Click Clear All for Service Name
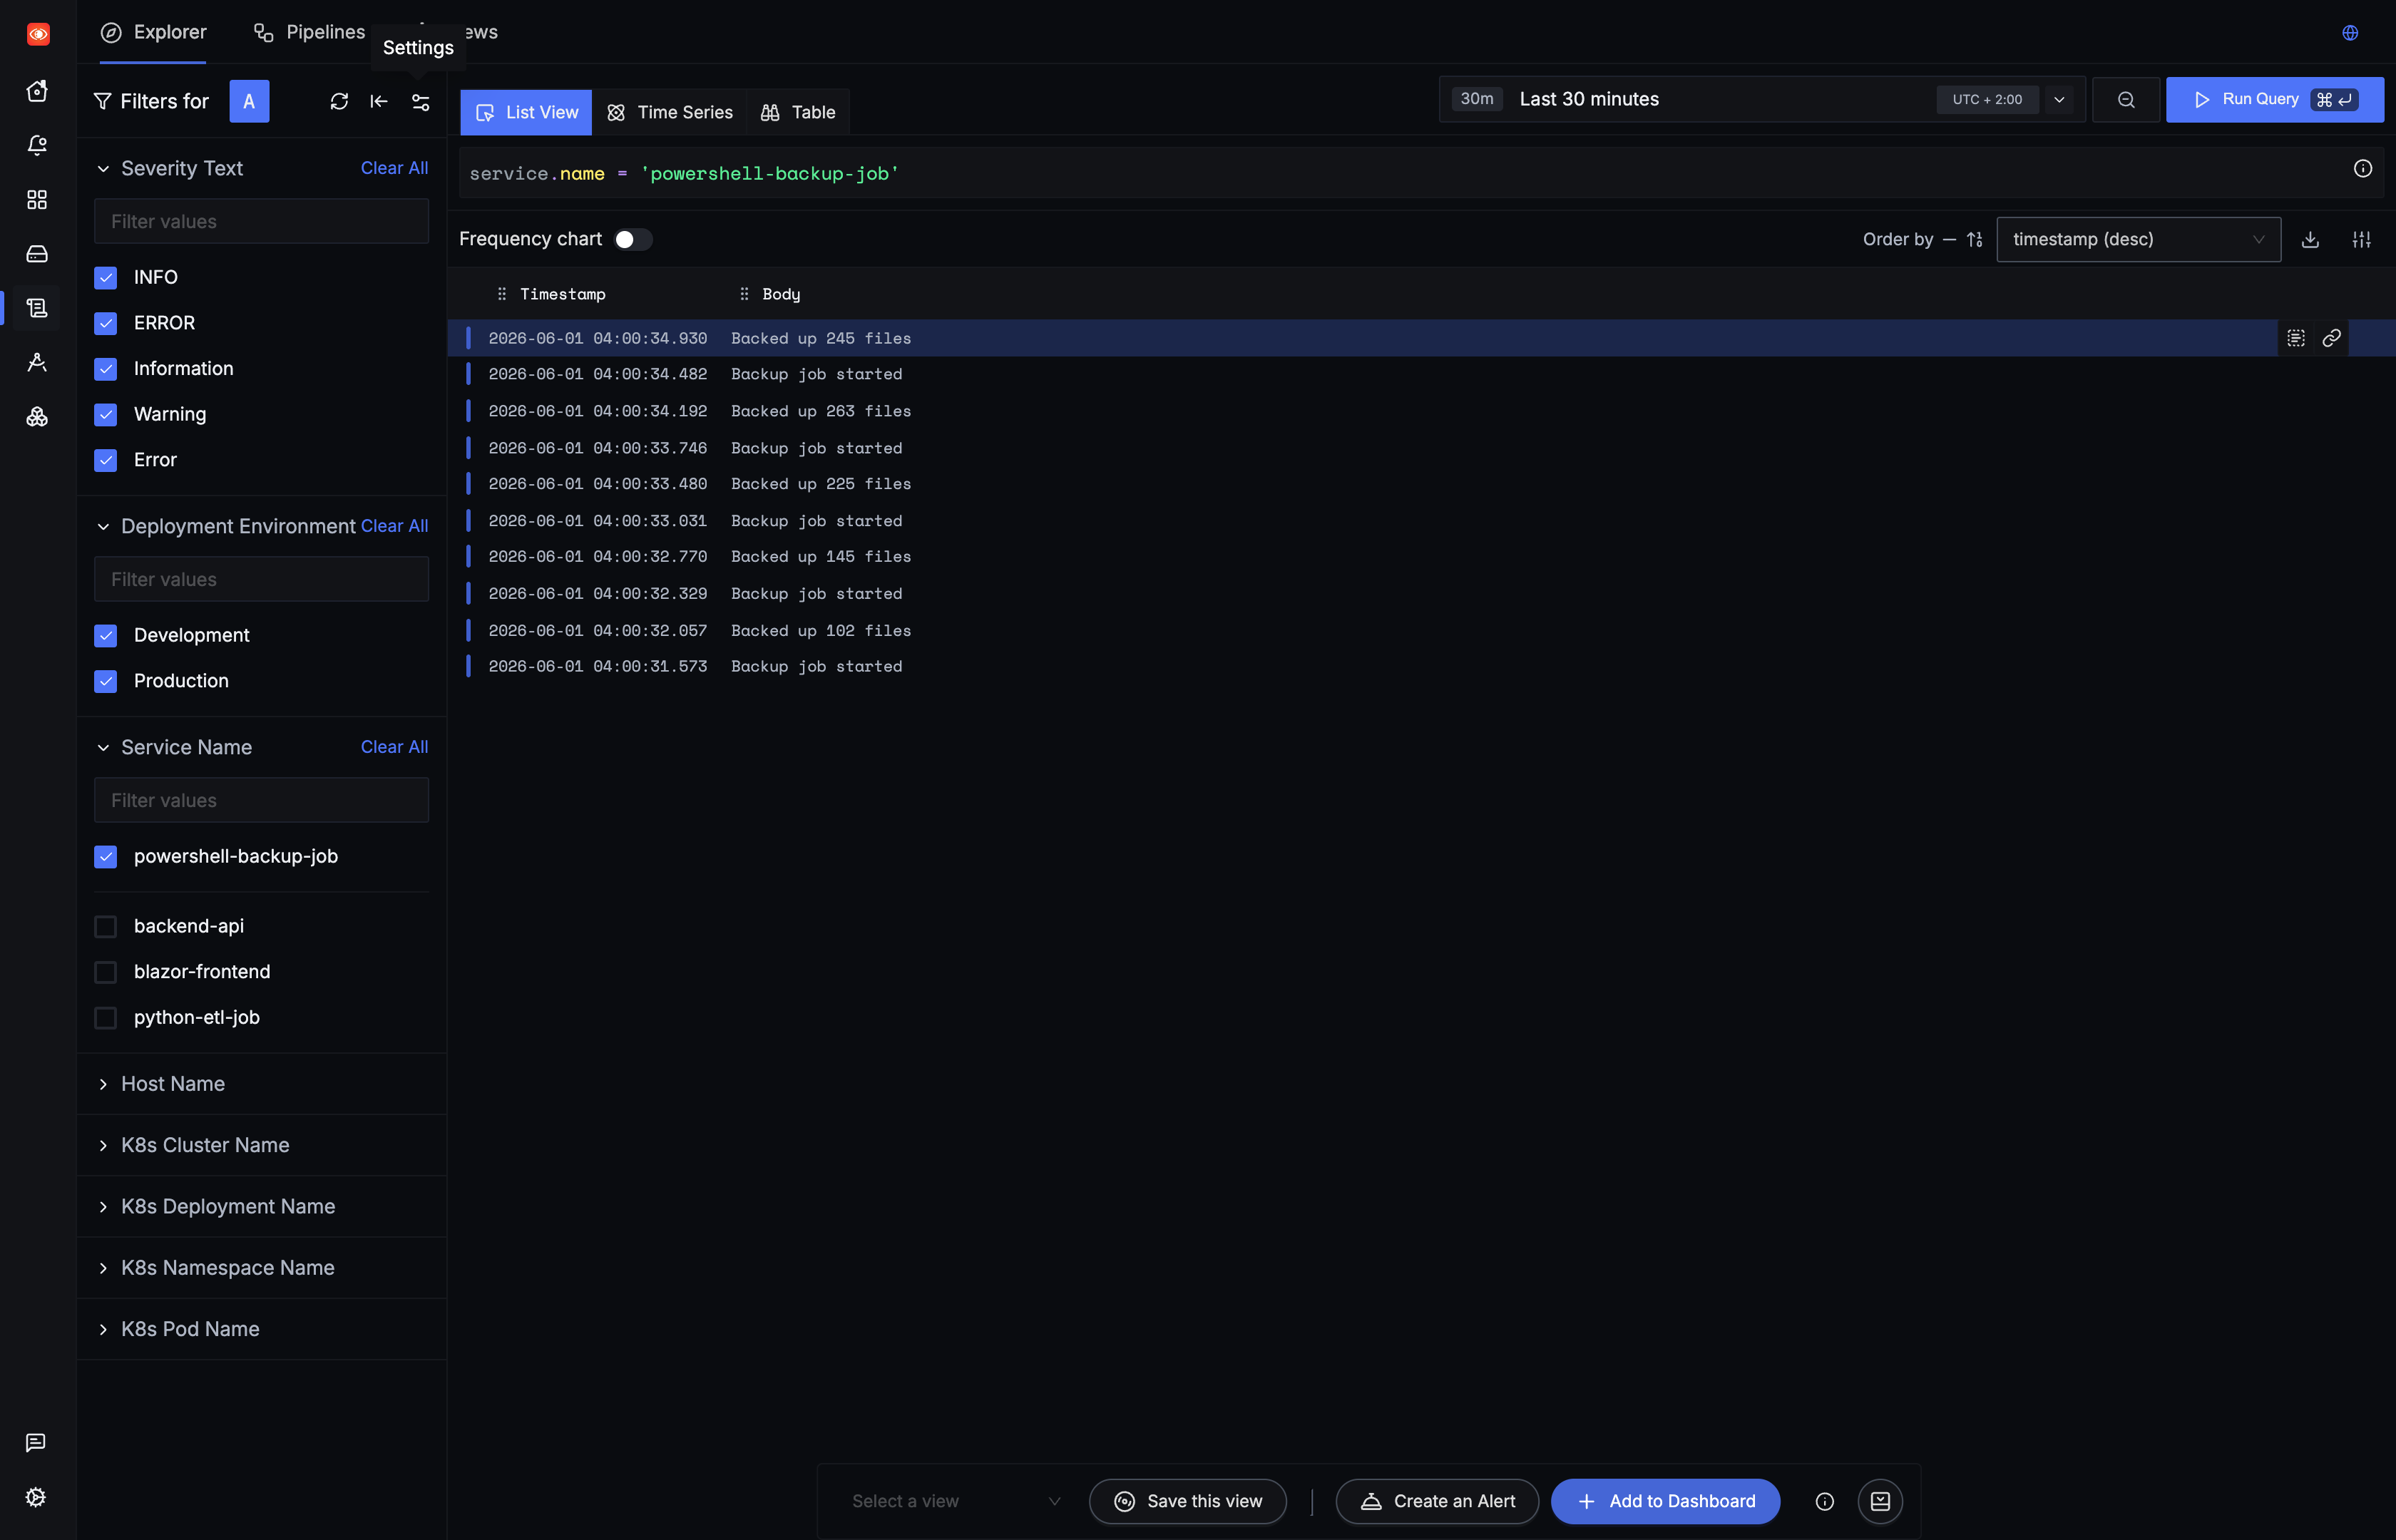 point(394,747)
